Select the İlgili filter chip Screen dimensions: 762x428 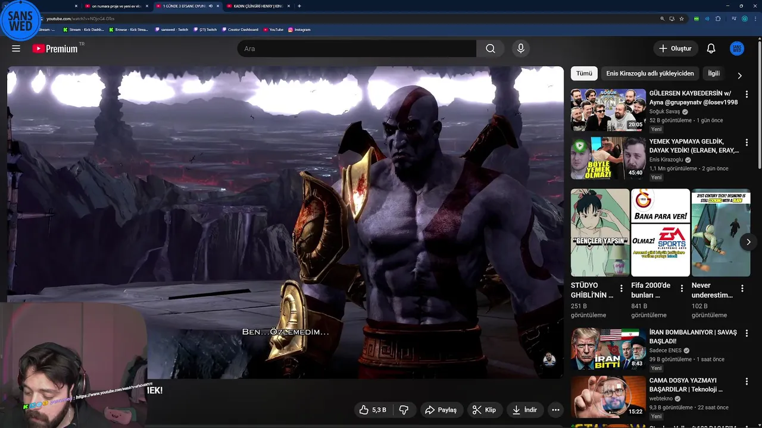(x=714, y=73)
